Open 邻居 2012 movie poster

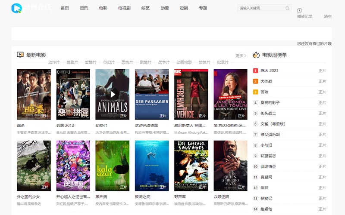point(73,94)
